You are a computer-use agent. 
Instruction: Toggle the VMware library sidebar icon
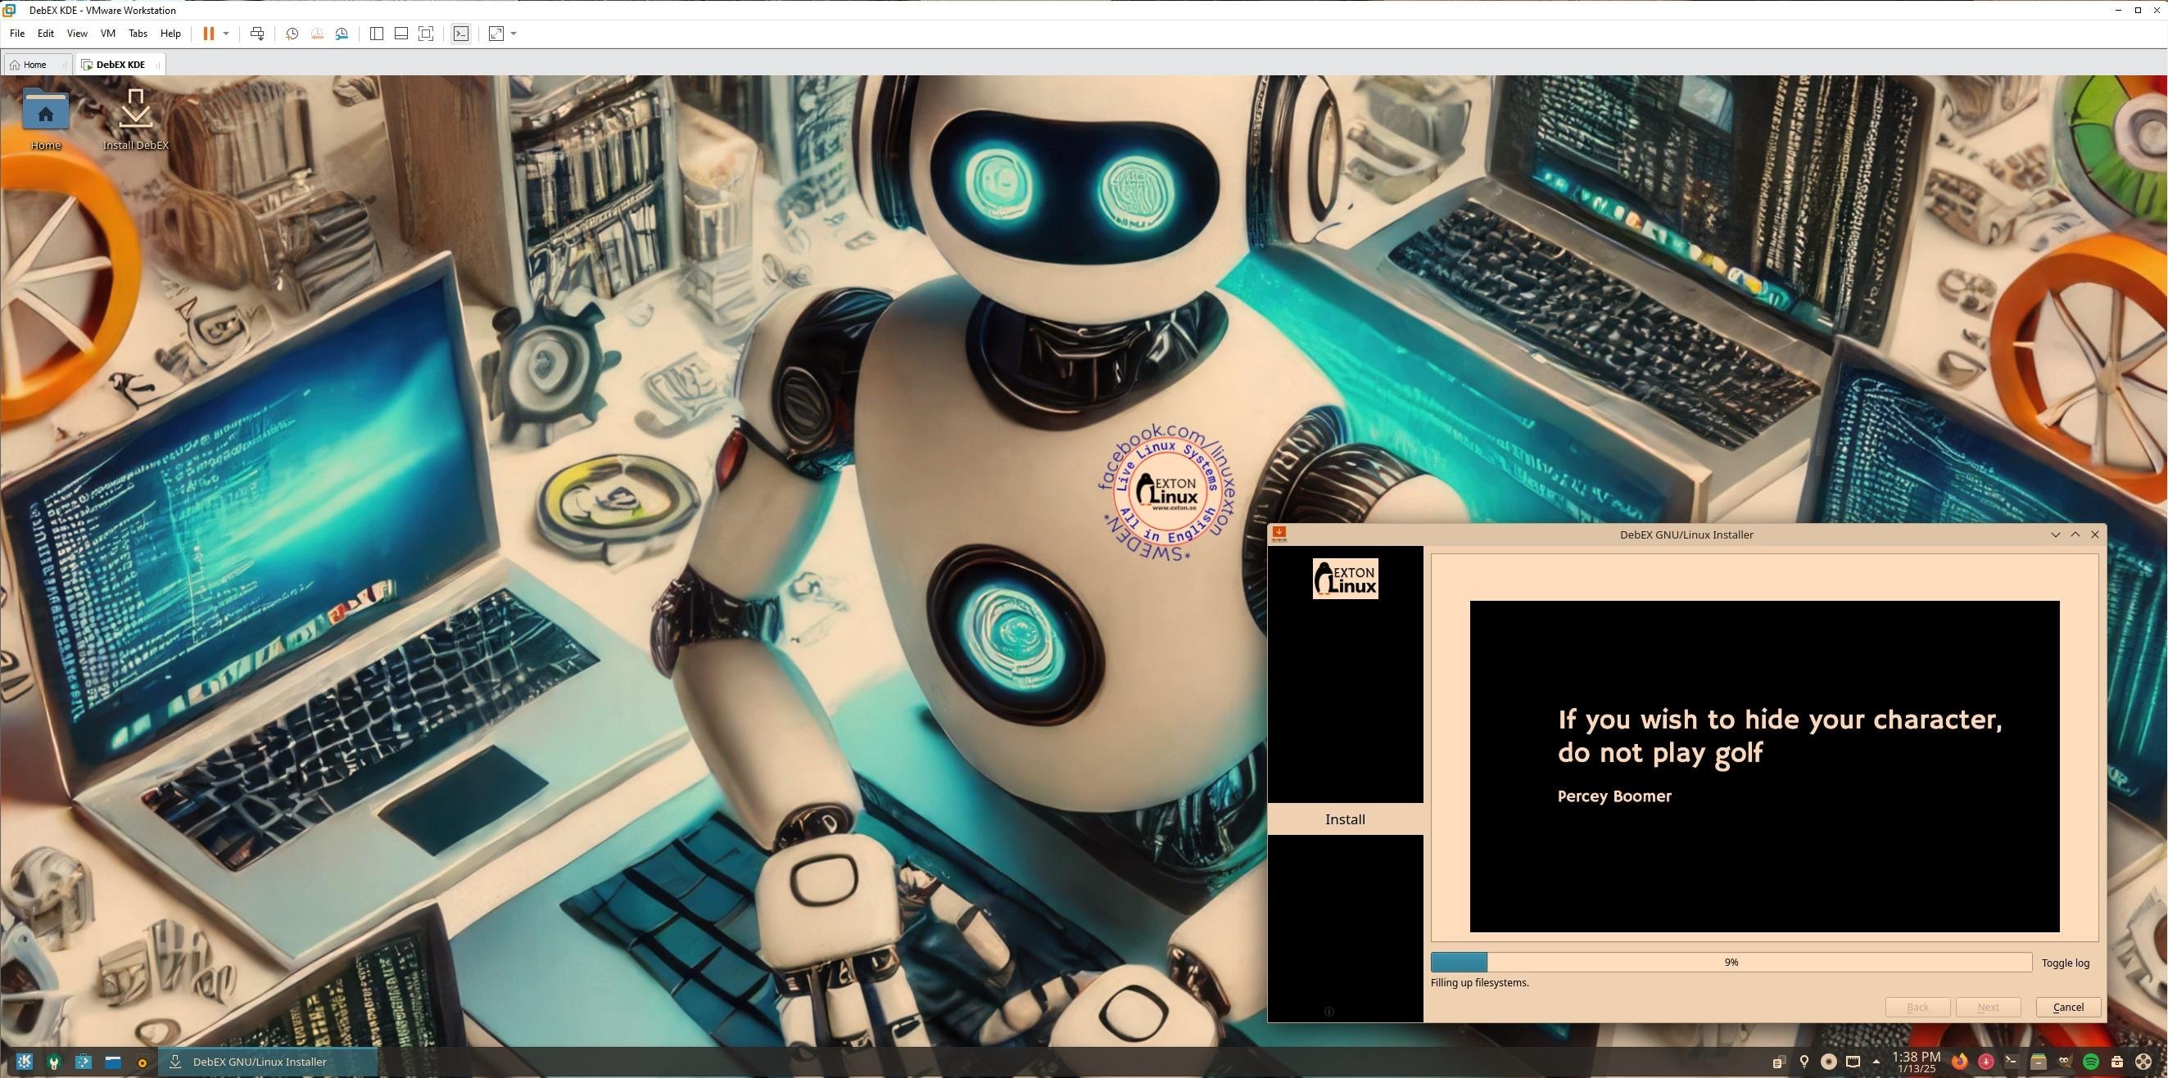[376, 34]
